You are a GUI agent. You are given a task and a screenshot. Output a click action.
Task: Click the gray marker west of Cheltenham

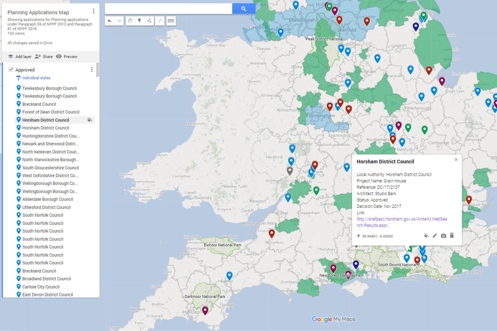click(x=290, y=170)
